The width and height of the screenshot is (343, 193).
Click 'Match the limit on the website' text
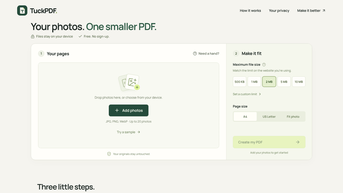(x=262, y=71)
